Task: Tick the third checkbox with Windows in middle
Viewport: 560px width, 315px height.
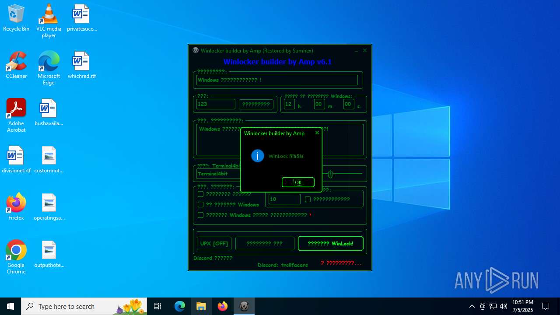Action: pyautogui.click(x=200, y=215)
